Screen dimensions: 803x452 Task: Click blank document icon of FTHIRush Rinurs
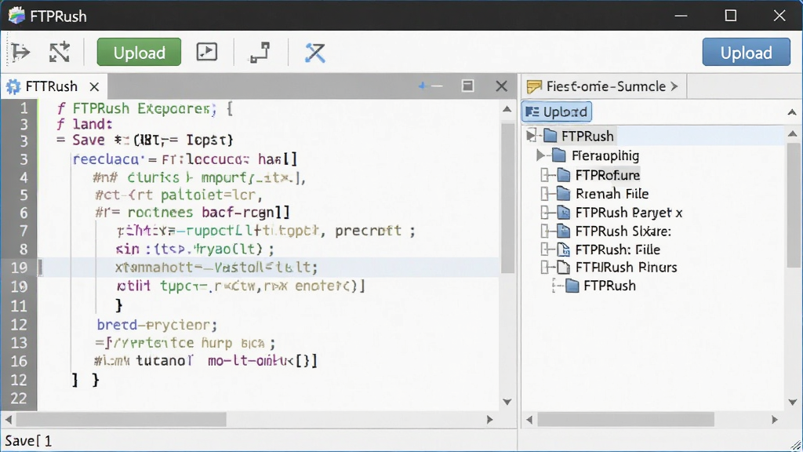click(563, 267)
